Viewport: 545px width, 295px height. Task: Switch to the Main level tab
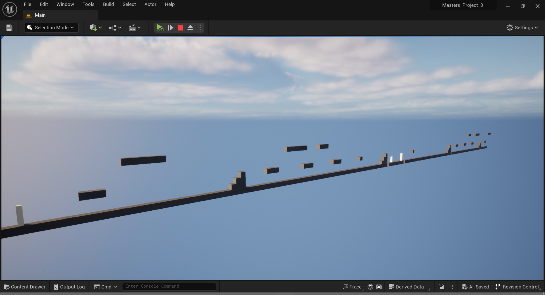point(40,15)
